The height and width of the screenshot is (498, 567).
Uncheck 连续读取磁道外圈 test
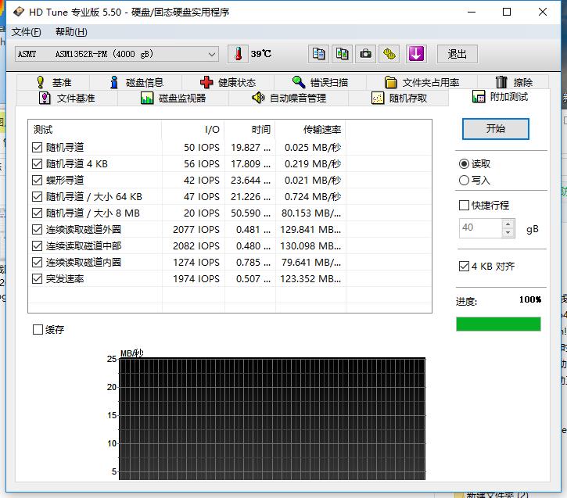[x=38, y=230]
